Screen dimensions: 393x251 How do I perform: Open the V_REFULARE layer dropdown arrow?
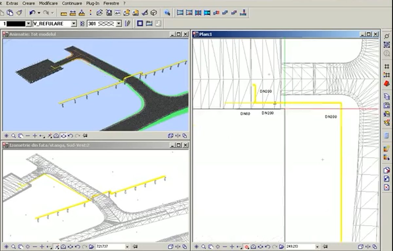tap(74, 24)
